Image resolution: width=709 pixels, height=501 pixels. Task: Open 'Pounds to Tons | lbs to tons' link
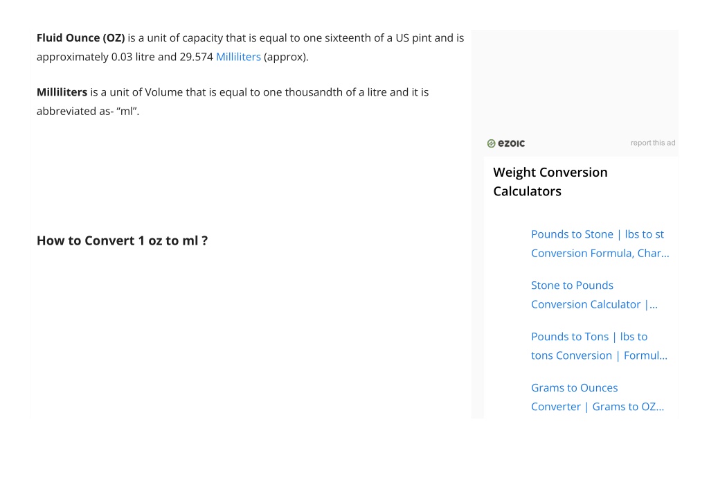pyautogui.click(x=599, y=346)
